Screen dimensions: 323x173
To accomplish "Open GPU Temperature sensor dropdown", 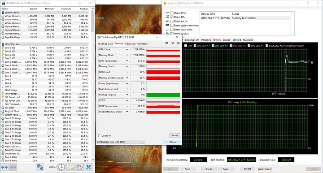I will [x=127, y=61].
